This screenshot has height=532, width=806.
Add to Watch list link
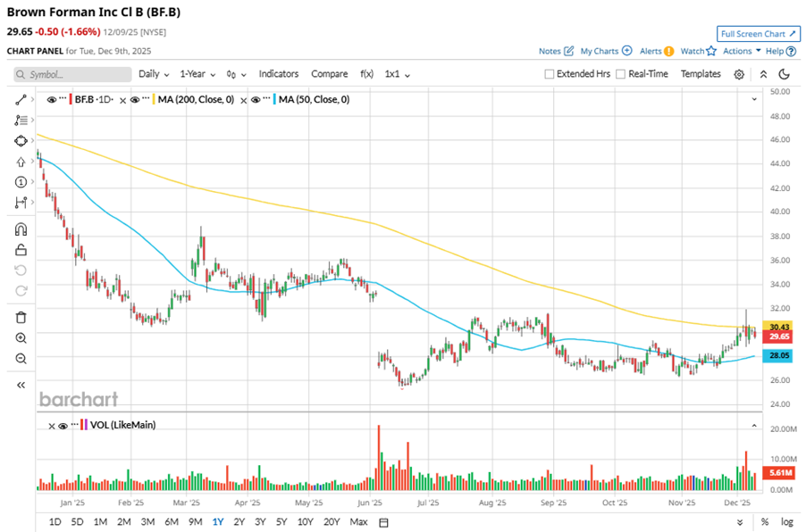[x=698, y=51]
